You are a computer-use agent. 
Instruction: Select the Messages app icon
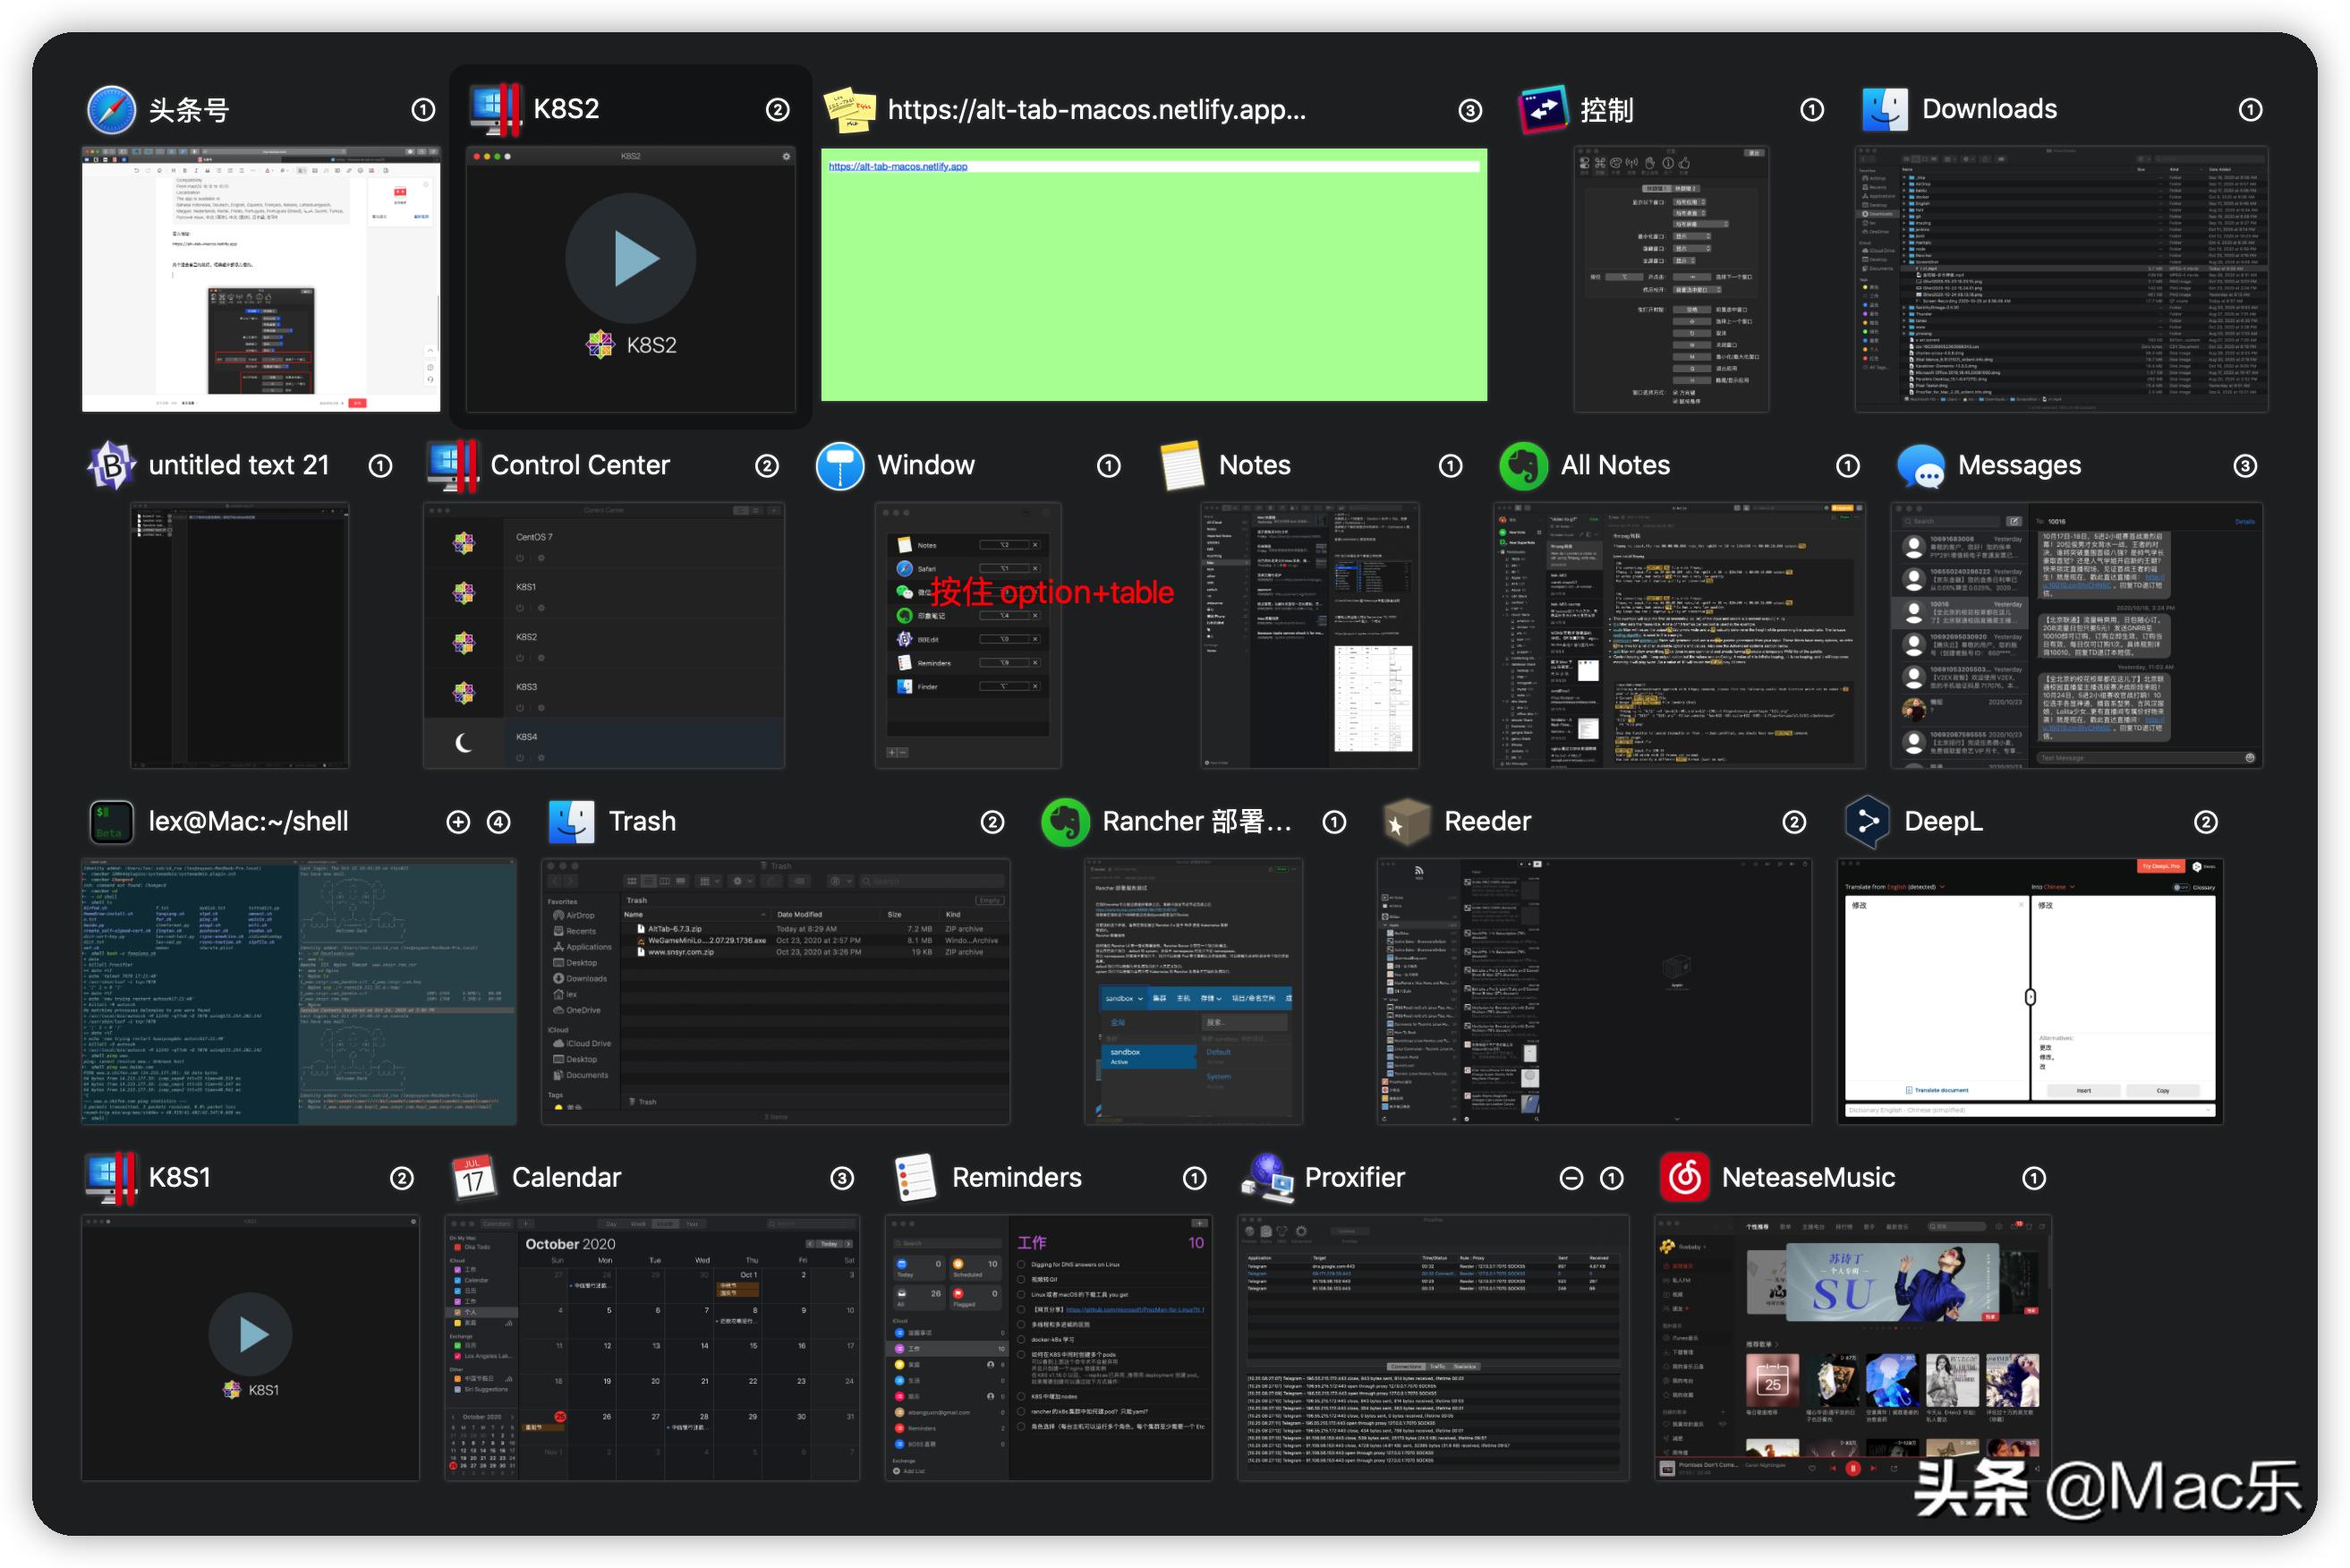pos(1920,466)
